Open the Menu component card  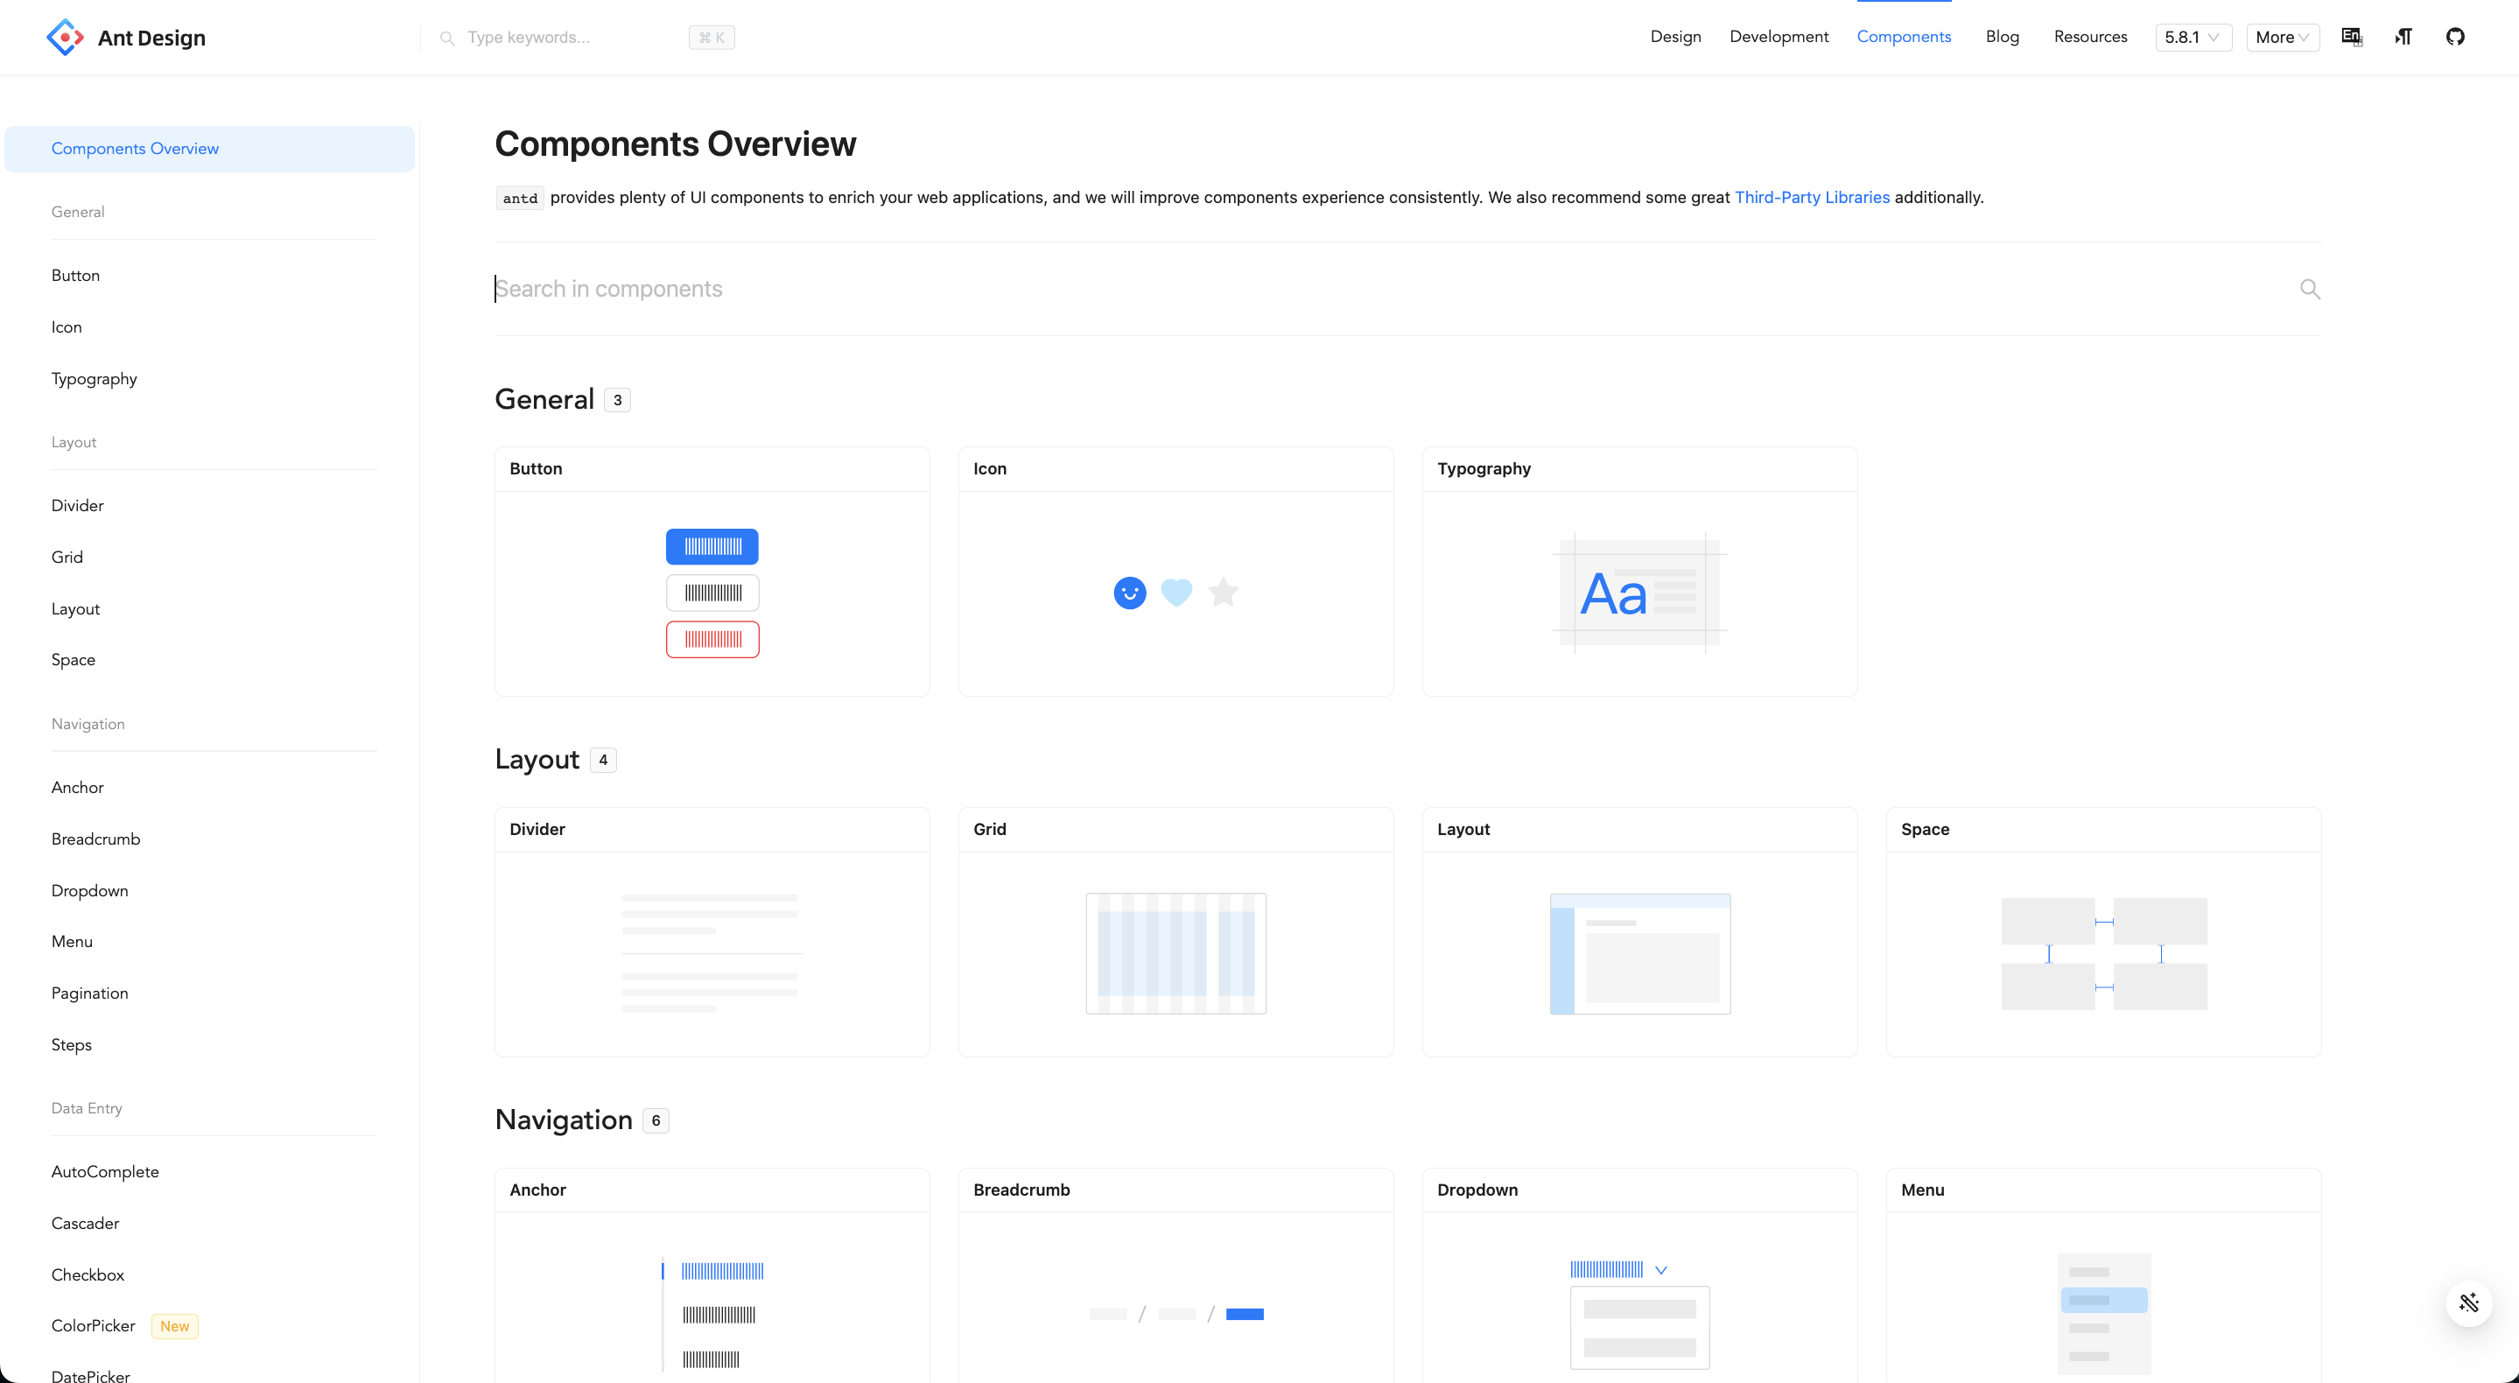tap(2103, 1275)
